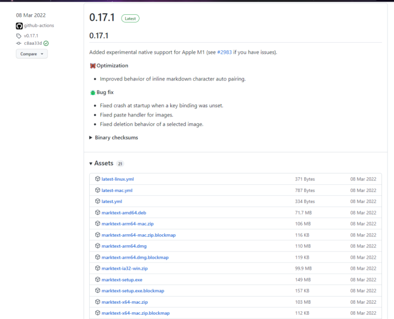This screenshot has height=319, width=394.
Task: Download latest-linux.yml
Action: click(118, 179)
